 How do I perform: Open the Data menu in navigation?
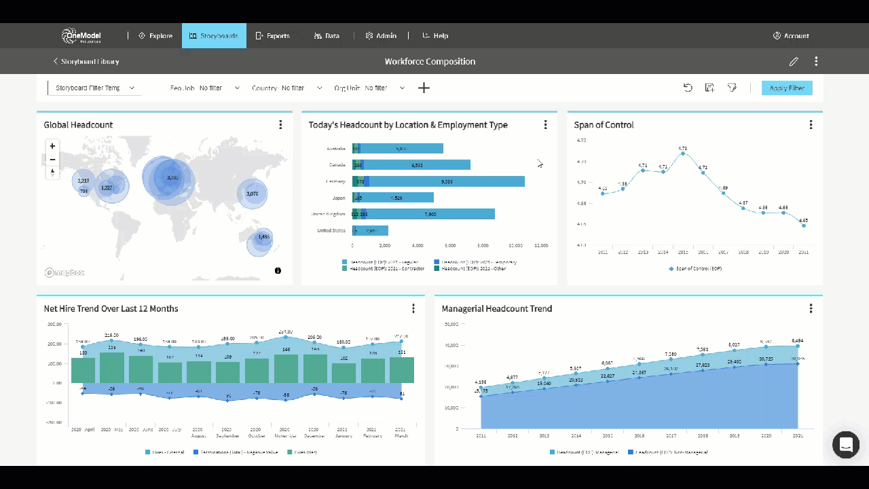pos(327,35)
